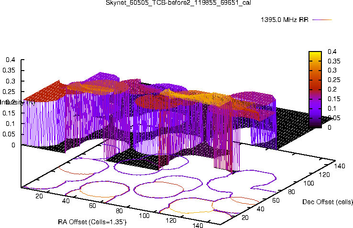
Task: Click the 0 tick on the intensity axis
Action: [x=13, y=145]
